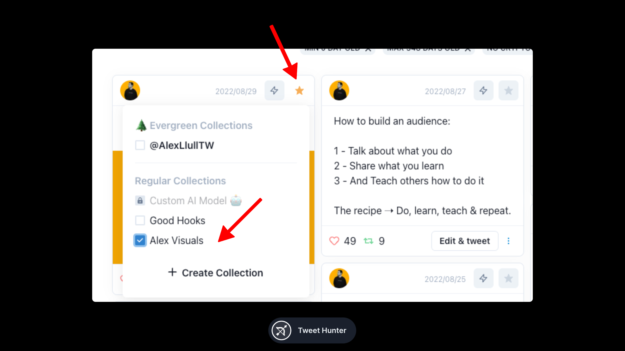625x351 pixels.
Task: Click lightning bolt icon on 2022/08/27 tweet
Action: 484,91
